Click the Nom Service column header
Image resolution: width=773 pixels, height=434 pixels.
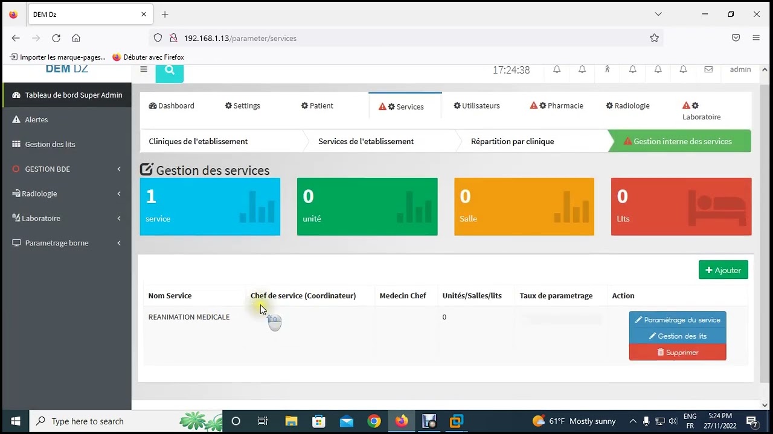[x=170, y=295]
